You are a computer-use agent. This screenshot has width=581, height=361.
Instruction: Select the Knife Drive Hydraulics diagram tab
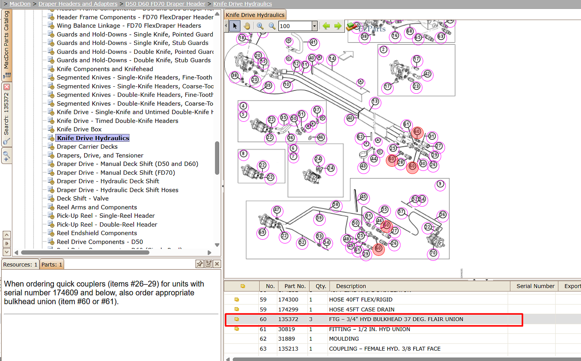coord(255,15)
